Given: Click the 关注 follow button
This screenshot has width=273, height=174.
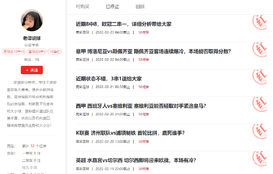Looking at the screenshot, I should [x=31, y=70].
